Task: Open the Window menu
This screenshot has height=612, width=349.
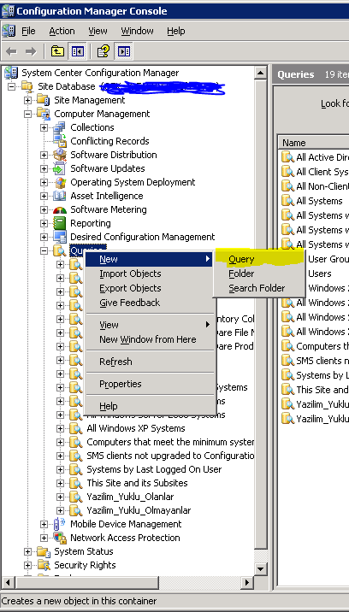Action: click(x=137, y=31)
